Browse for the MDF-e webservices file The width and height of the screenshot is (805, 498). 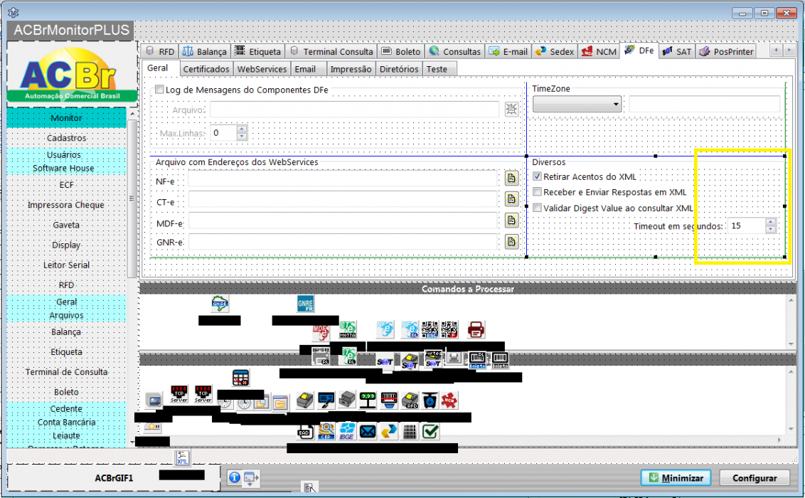point(511,221)
